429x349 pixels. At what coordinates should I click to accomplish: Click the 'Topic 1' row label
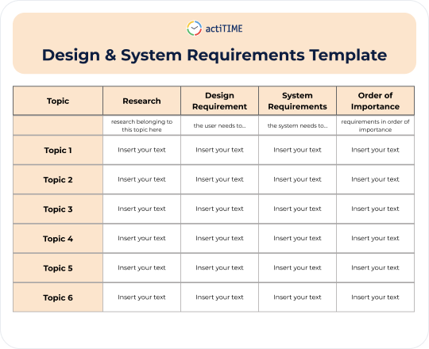point(58,150)
